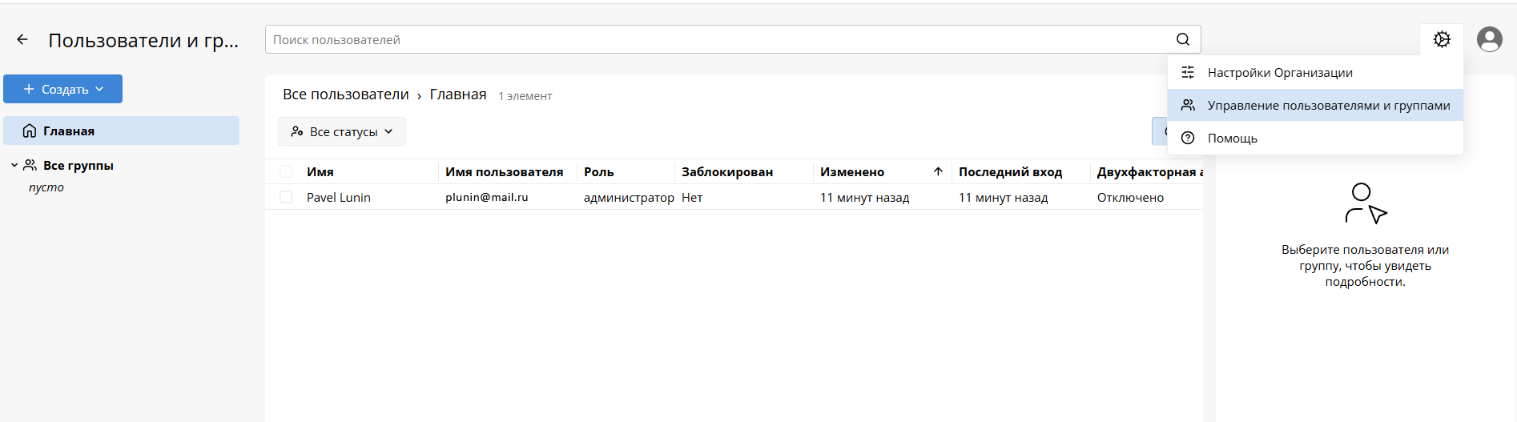Sort by the Имя column header
The width and height of the screenshot is (1517, 422).
pos(320,171)
